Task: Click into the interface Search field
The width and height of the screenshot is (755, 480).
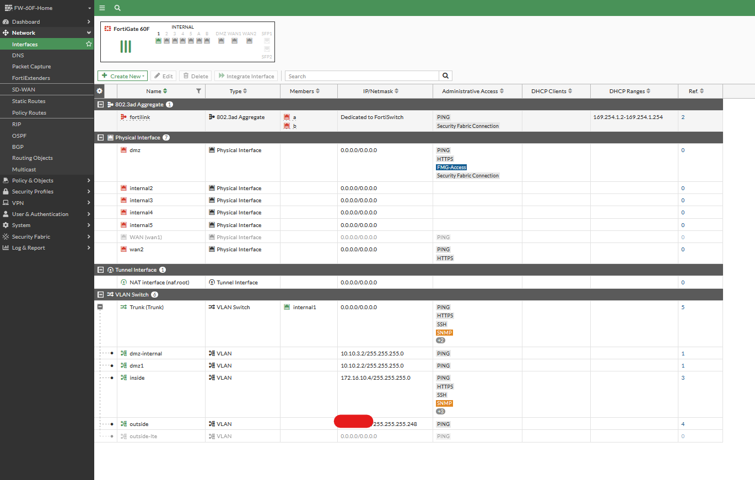Action: tap(362, 76)
